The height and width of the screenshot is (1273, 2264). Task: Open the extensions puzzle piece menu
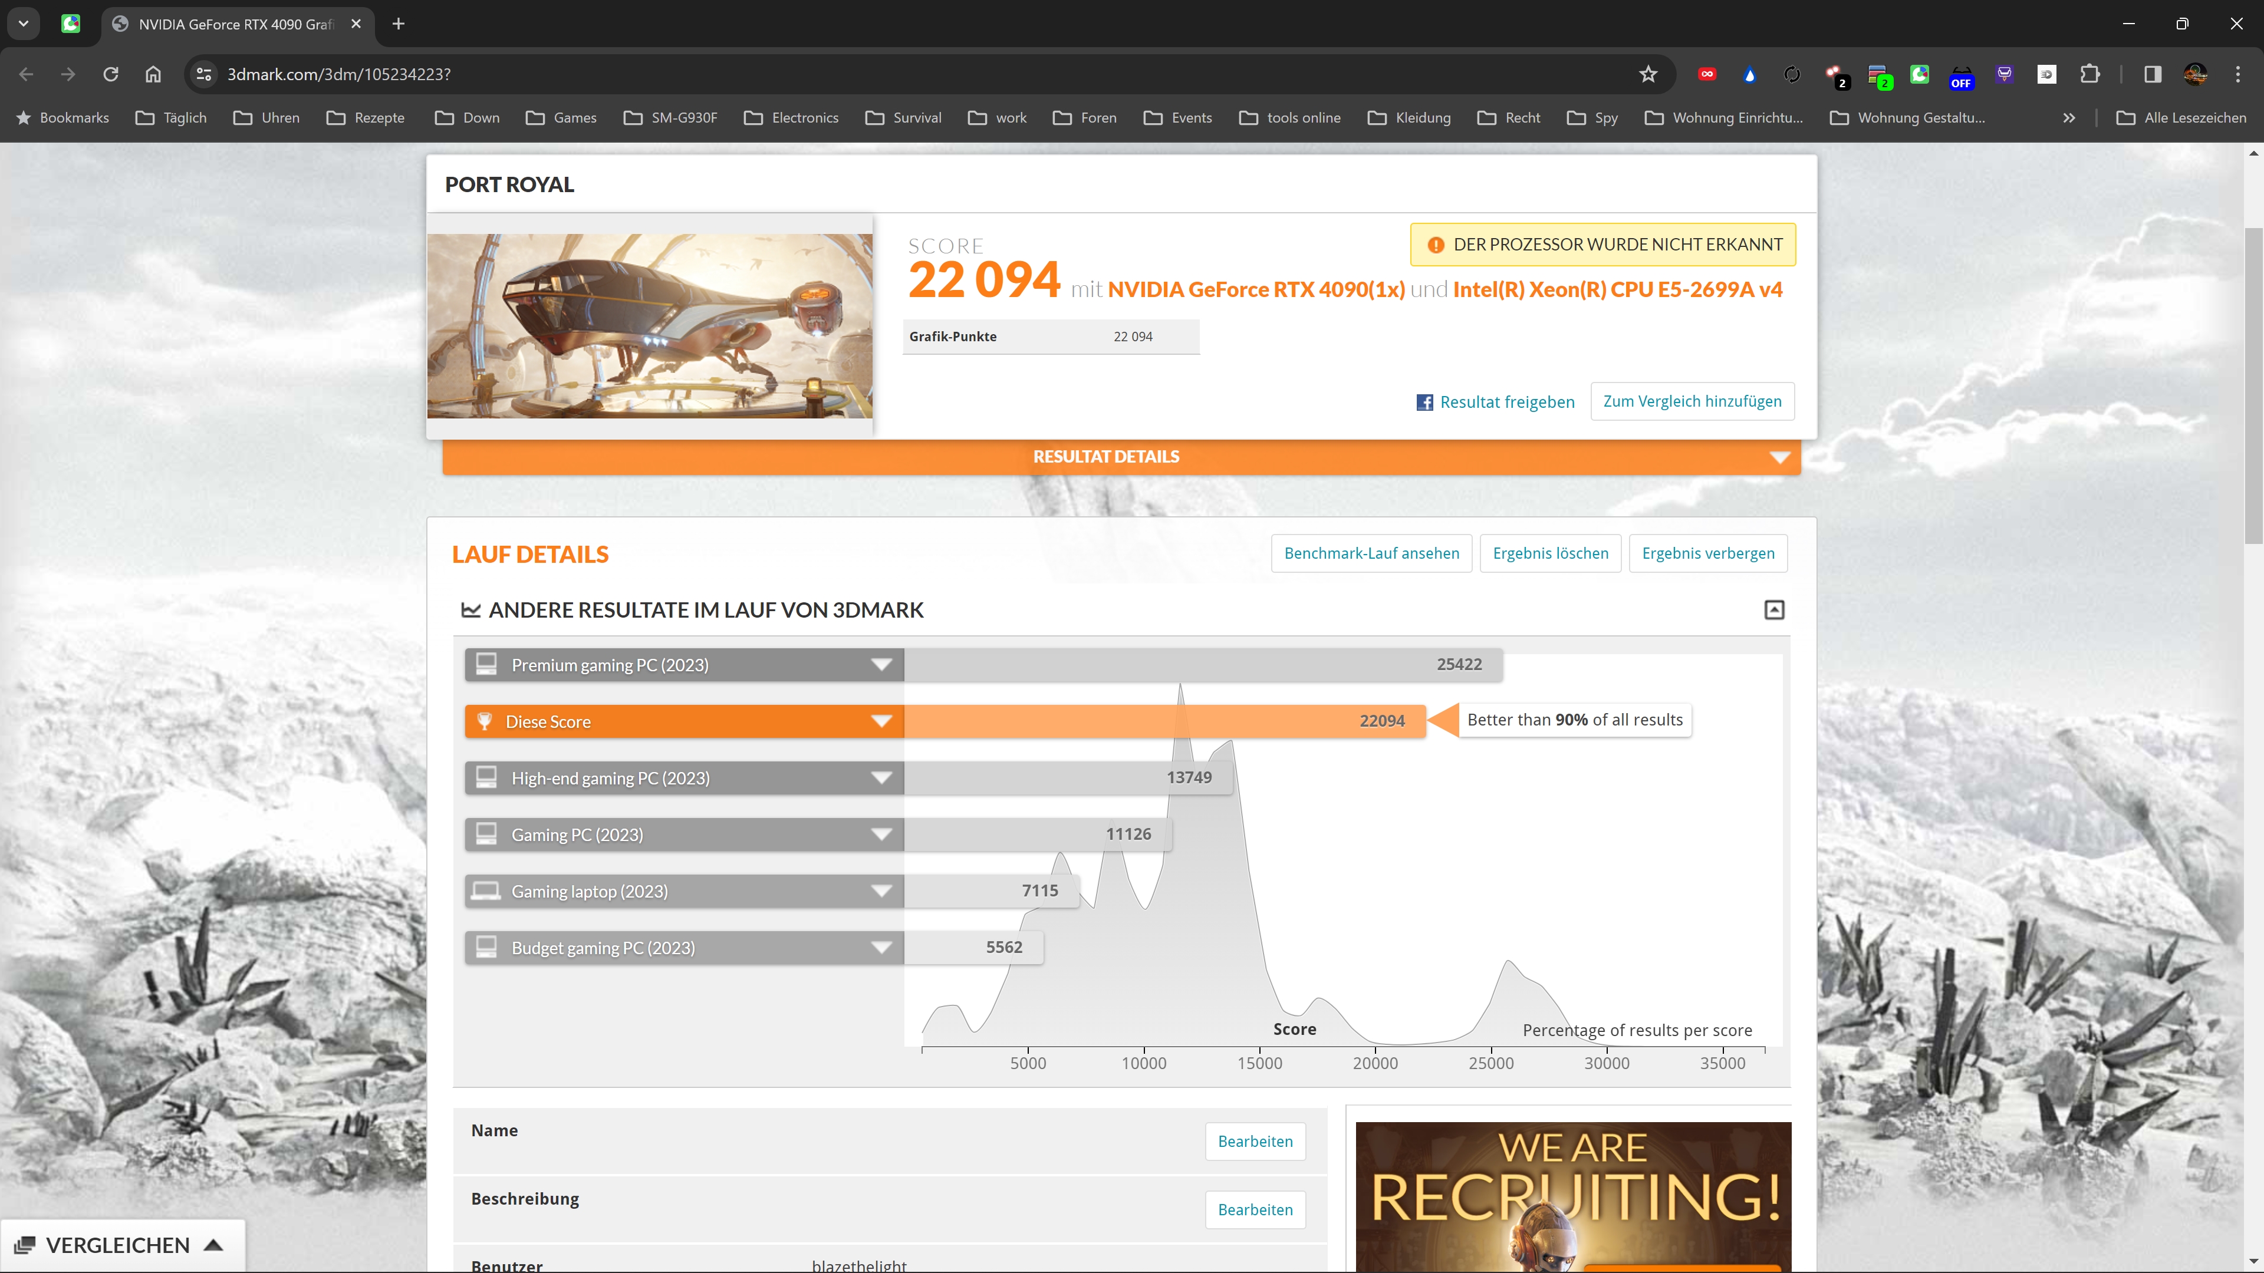(x=2090, y=75)
